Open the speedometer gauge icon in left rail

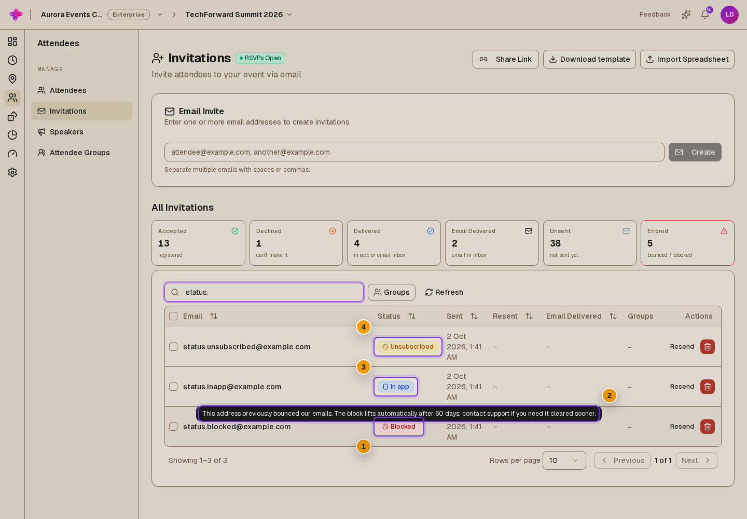[12, 154]
